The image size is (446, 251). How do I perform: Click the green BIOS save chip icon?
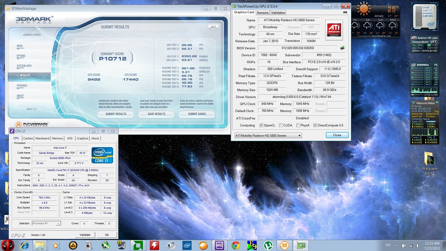click(x=342, y=48)
